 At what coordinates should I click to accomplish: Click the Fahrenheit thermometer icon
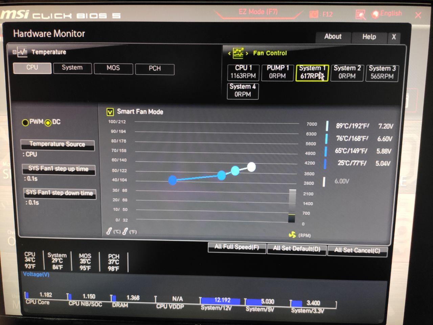125,231
